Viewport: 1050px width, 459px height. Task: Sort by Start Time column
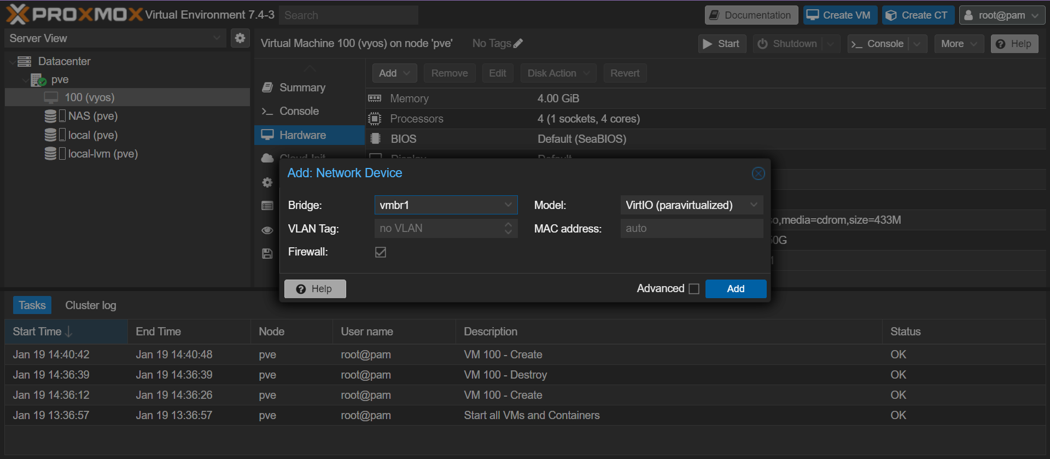pyautogui.click(x=66, y=332)
